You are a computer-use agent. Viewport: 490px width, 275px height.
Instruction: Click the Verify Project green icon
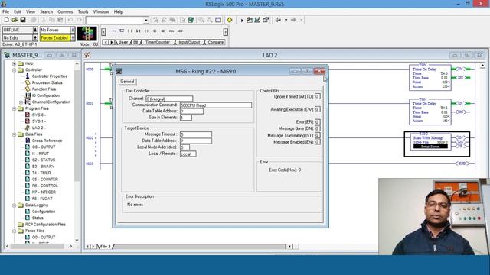coord(191,20)
